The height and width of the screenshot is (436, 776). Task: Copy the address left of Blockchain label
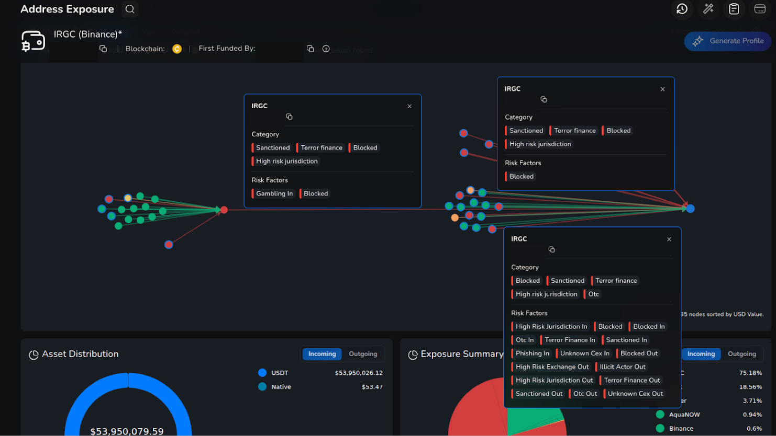(x=103, y=49)
